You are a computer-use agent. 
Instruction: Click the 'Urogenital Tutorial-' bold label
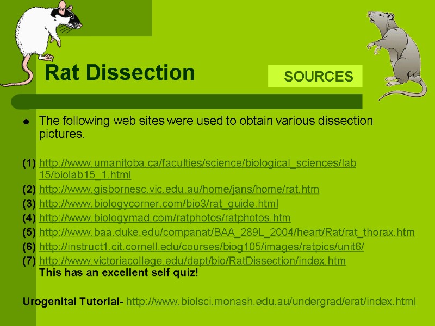[73, 302]
